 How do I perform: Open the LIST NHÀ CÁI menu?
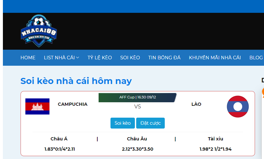[x=59, y=58]
